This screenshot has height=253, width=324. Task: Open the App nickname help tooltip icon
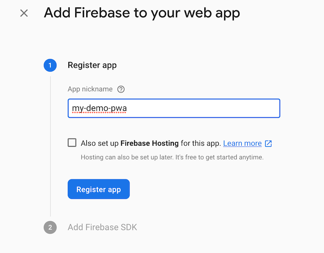tap(121, 89)
